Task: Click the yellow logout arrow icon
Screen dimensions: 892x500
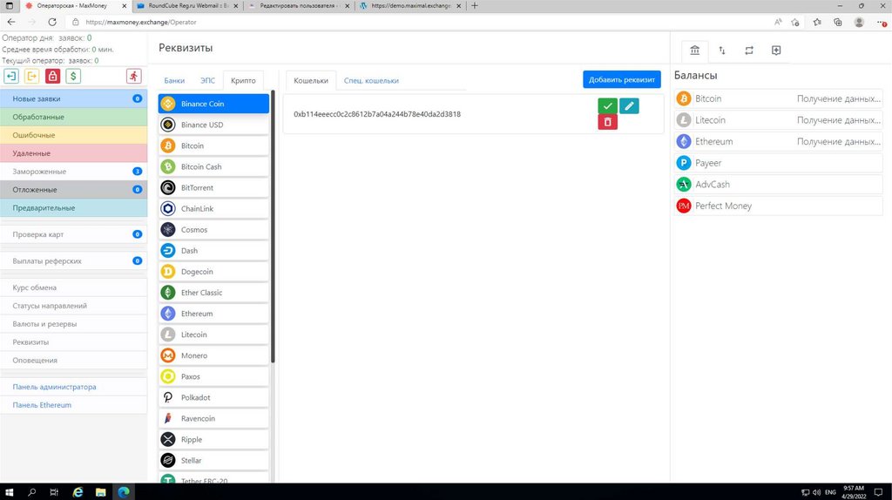Action: (x=32, y=77)
